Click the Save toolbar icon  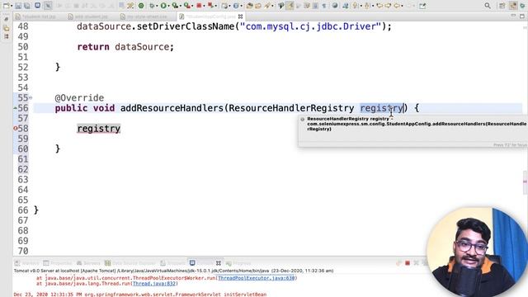18,6
